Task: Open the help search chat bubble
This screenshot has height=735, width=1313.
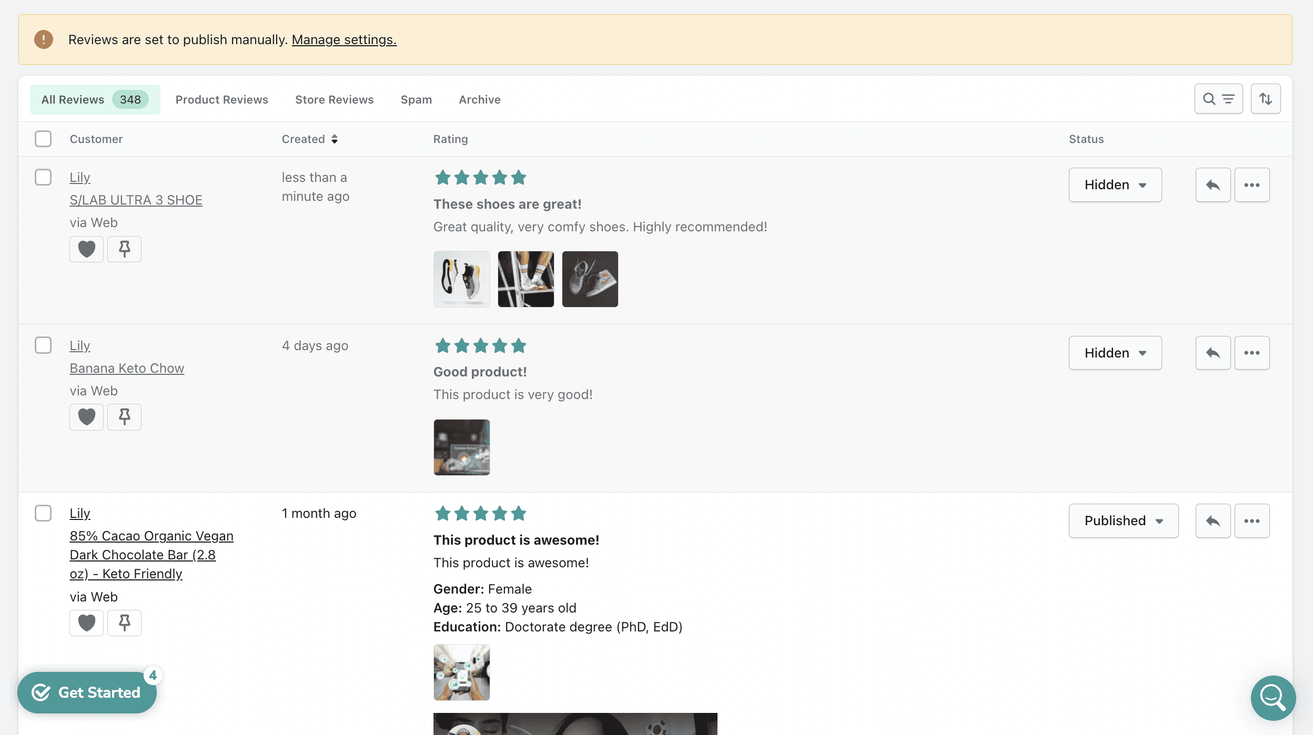Action: (1272, 698)
